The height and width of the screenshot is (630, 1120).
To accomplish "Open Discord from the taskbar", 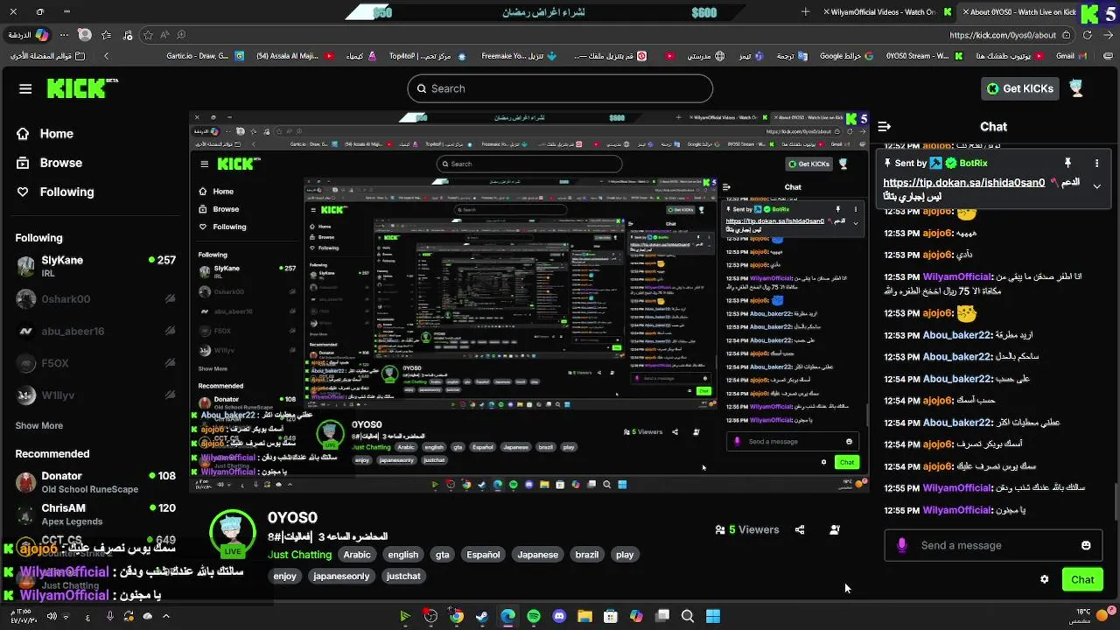I will click(x=559, y=616).
